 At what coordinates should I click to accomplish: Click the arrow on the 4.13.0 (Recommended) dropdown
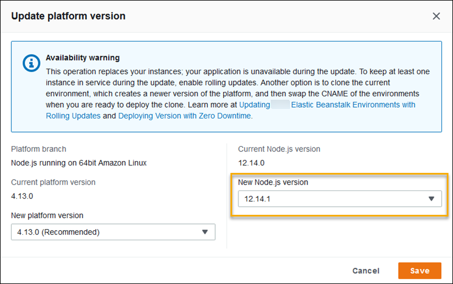205,231
